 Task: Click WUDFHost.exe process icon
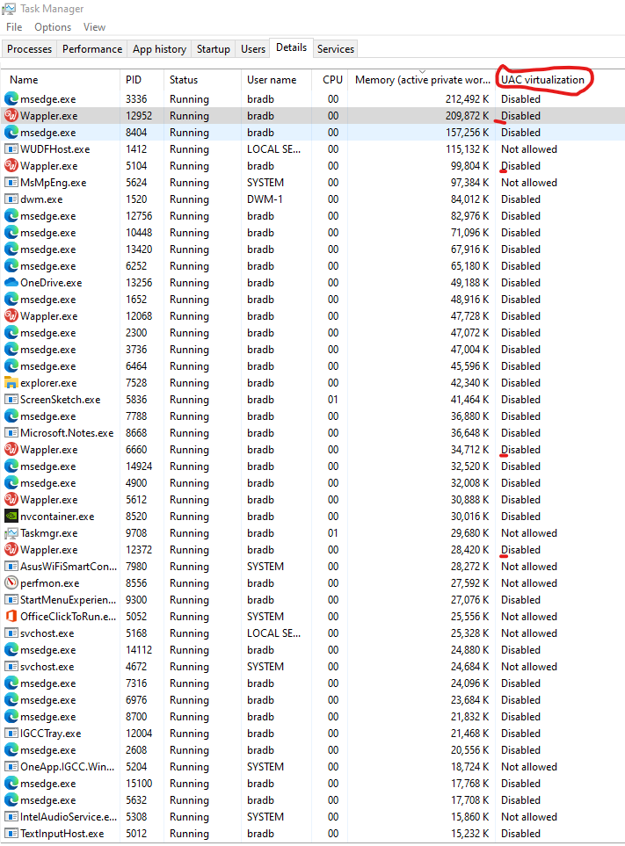point(11,149)
